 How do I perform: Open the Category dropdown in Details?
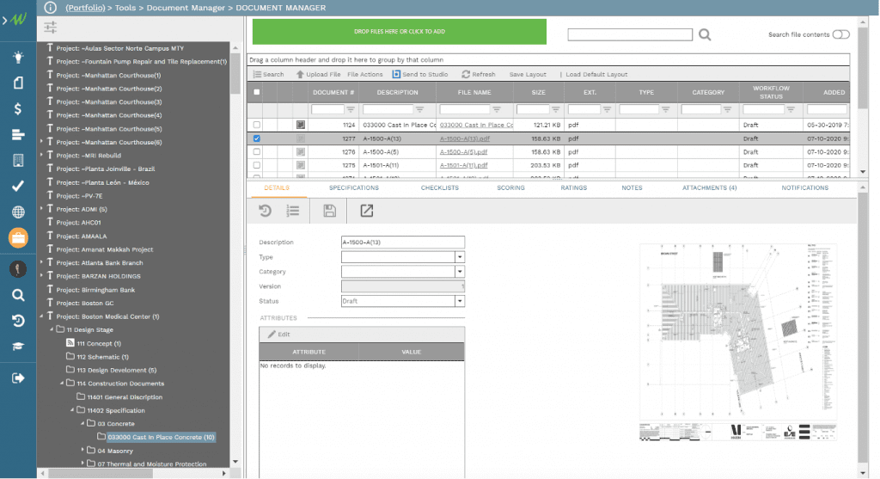pos(459,271)
